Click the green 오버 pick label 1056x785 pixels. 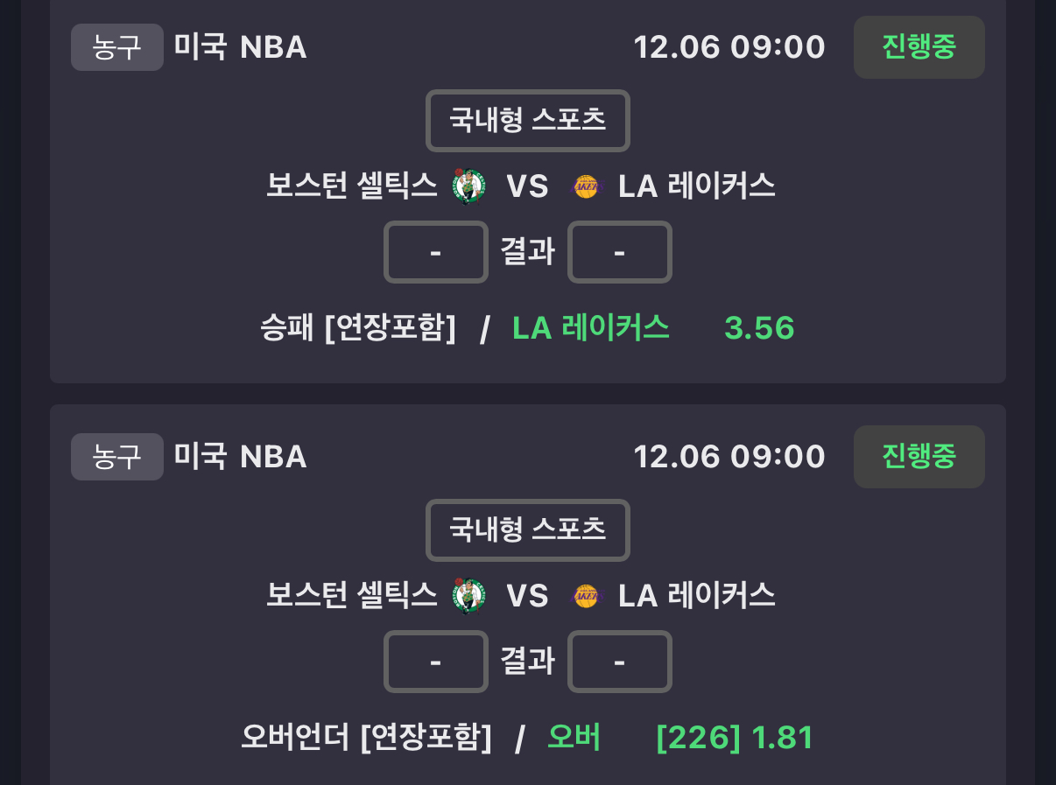point(574,738)
